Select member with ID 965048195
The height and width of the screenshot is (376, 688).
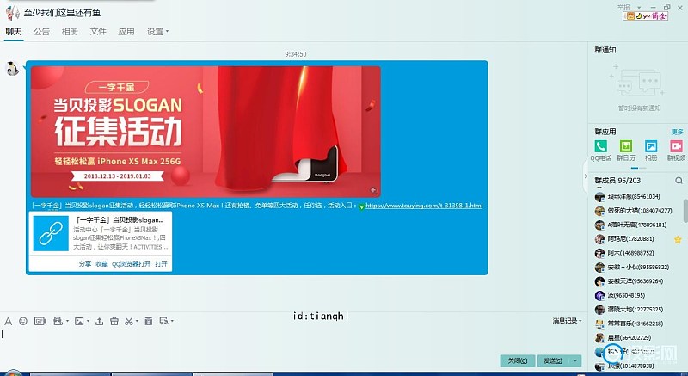pos(632,296)
